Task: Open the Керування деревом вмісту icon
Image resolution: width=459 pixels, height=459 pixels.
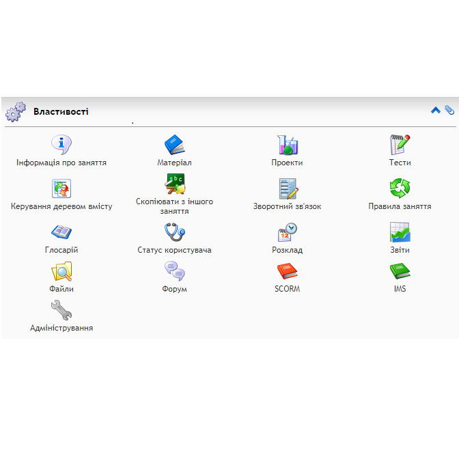Action: 61,189
